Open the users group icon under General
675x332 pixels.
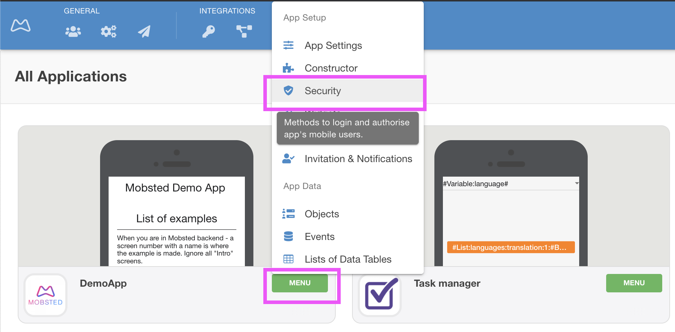pos(73,32)
